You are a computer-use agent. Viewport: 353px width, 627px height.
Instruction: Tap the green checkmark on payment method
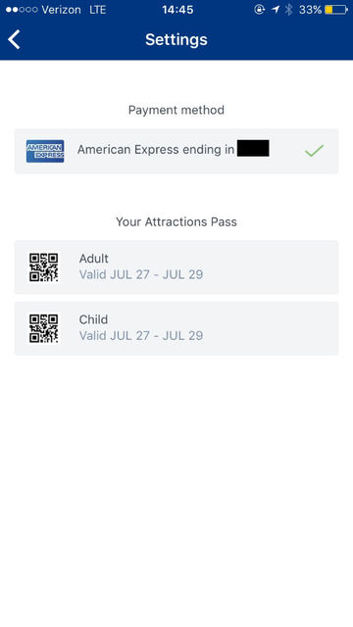(314, 151)
